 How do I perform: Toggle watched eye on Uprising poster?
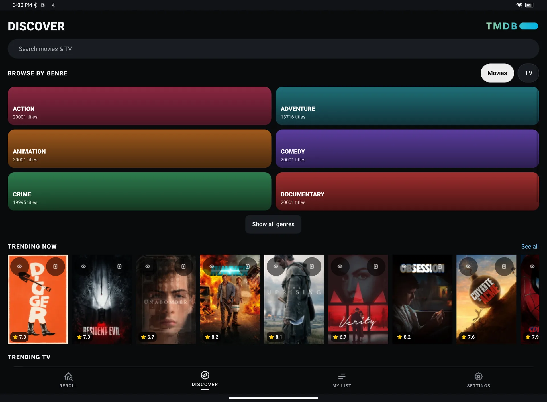276,266
